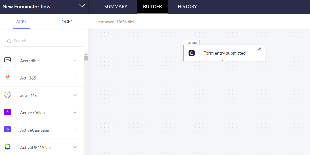Select the BUILDER tab

coord(152,7)
